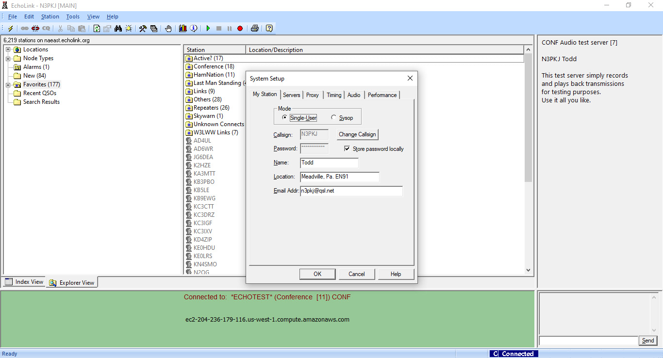The height and width of the screenshot is (358, 663).
Task: Open the Conference (18) folder
Action: [x=214, y=66]
